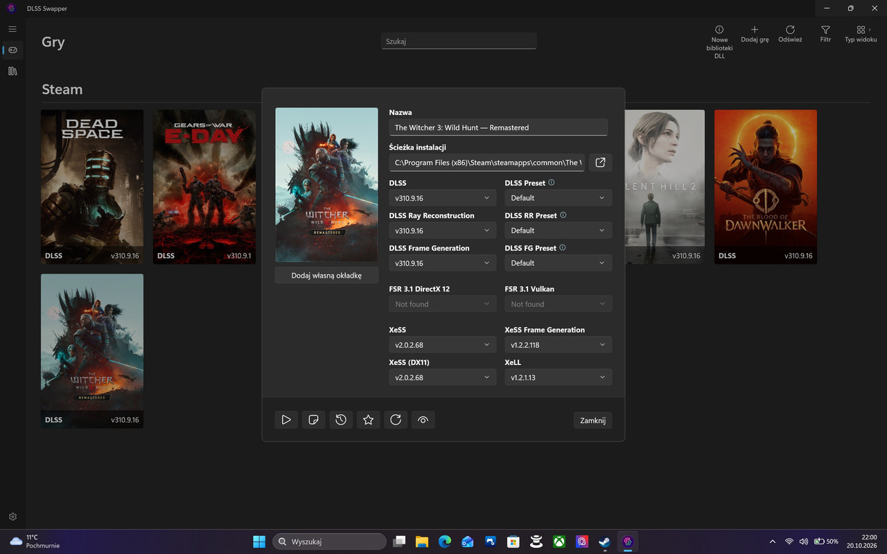Viewport: 887px width, 554px height.
Task: Show info for DLSS FG Preset
Action: 562,248
